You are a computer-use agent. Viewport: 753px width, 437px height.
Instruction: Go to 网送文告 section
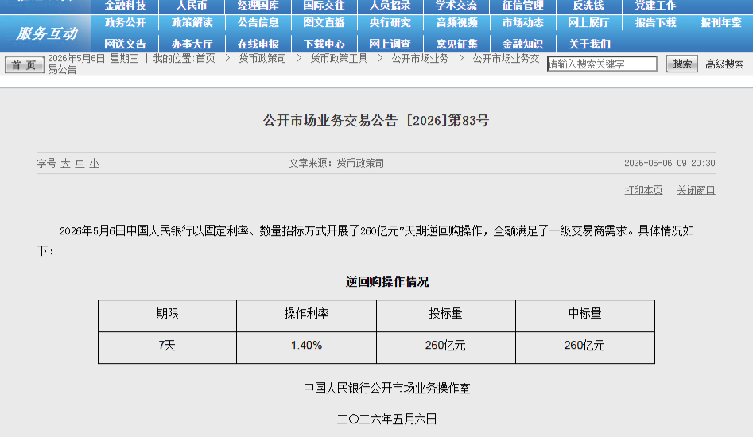[x=125, y=44]
